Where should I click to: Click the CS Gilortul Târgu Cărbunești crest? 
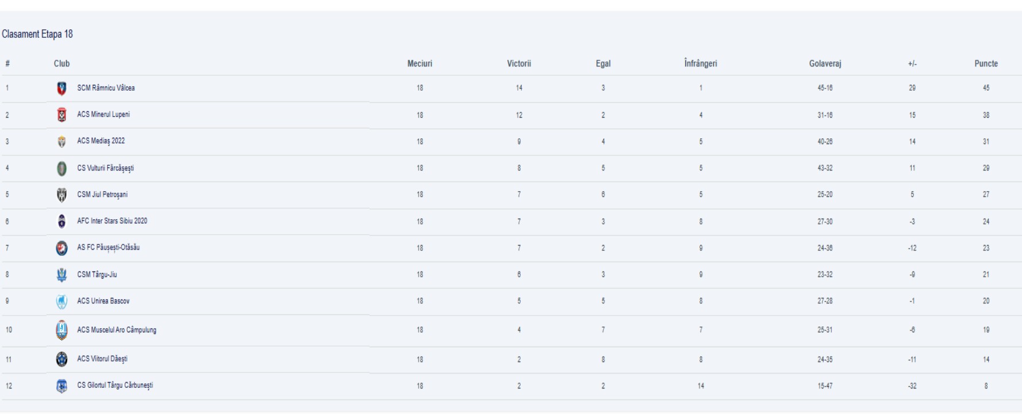pos(62,386)
